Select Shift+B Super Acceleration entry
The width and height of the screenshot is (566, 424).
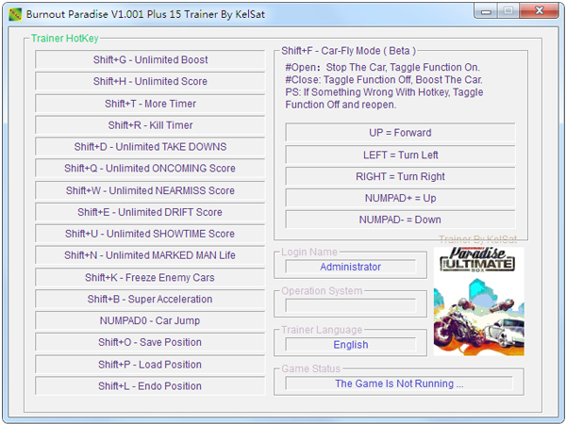coord(150,299)
